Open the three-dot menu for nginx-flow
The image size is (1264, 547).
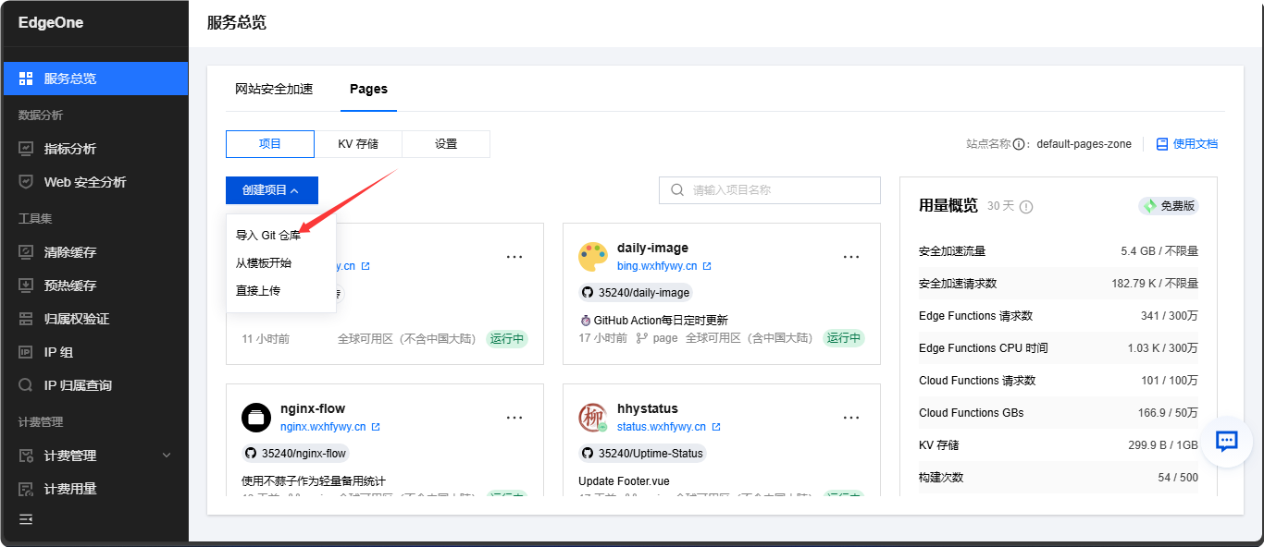coord(514,418)
